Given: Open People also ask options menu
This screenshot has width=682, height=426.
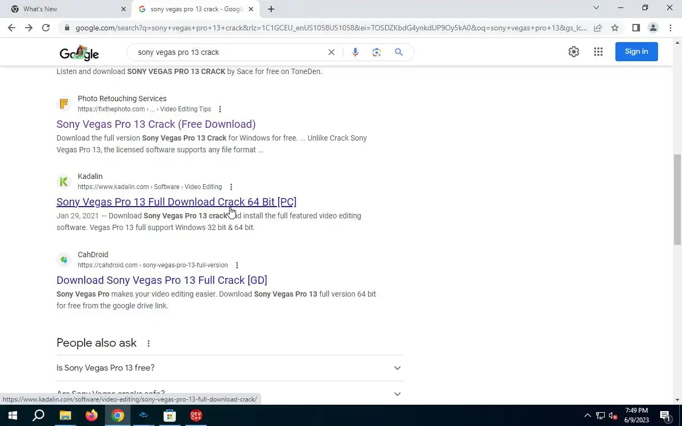Looking at the screenshot, I should click(149, 343).
